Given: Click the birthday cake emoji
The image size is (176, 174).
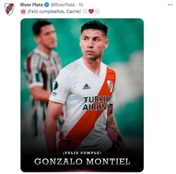Looking at the screenshot, I should click(23, 11).
